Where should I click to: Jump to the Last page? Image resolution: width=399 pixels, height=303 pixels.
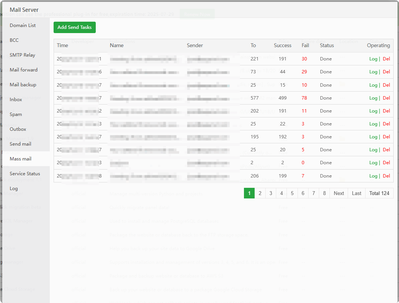pos(356,193)
